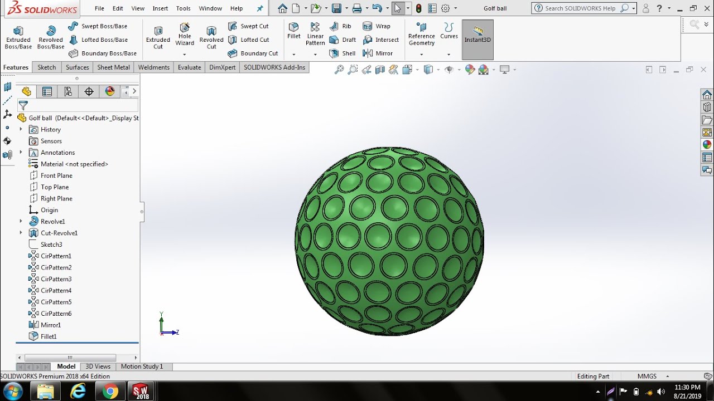Click the feature tree filter icon
Image resolution: width=714 pixels, height=401 pixels.
click(x=23, y=105)
